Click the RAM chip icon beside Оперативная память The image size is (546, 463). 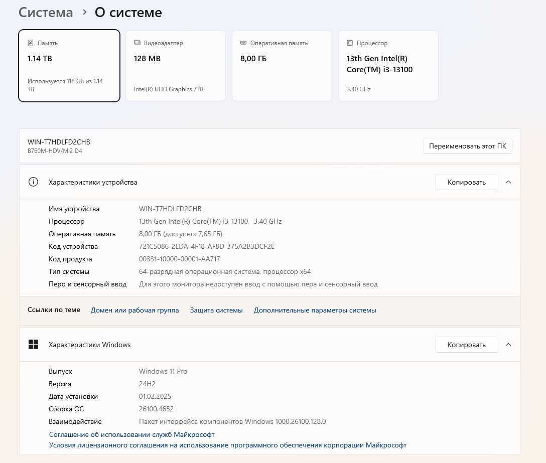coord(243,43)
